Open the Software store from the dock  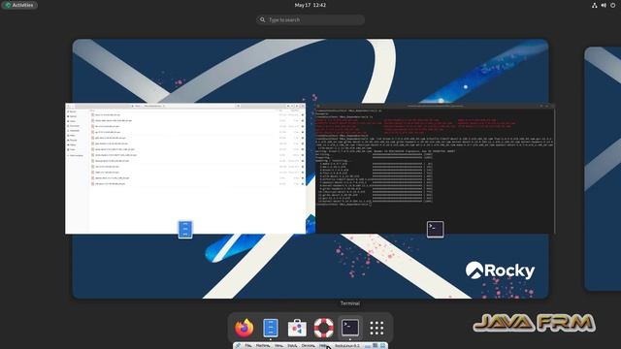point(297,328)
